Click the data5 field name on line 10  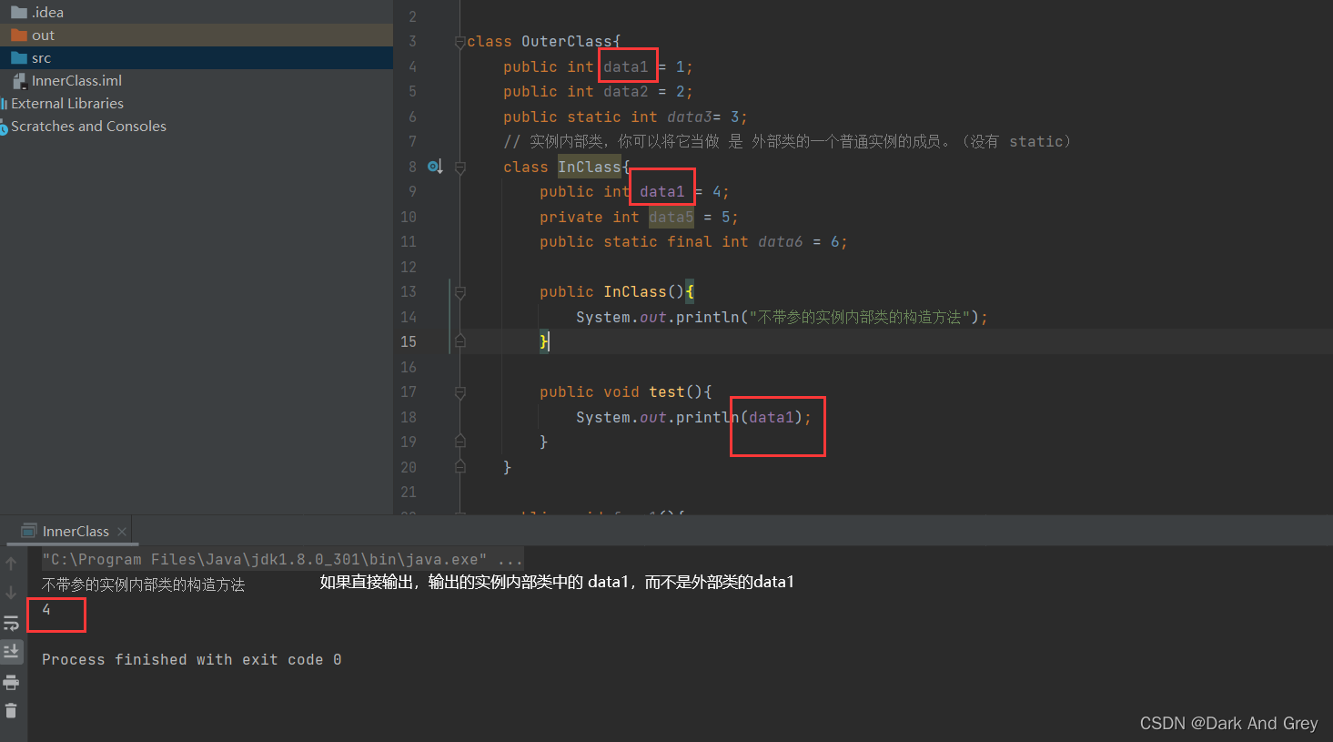point(672,217)
